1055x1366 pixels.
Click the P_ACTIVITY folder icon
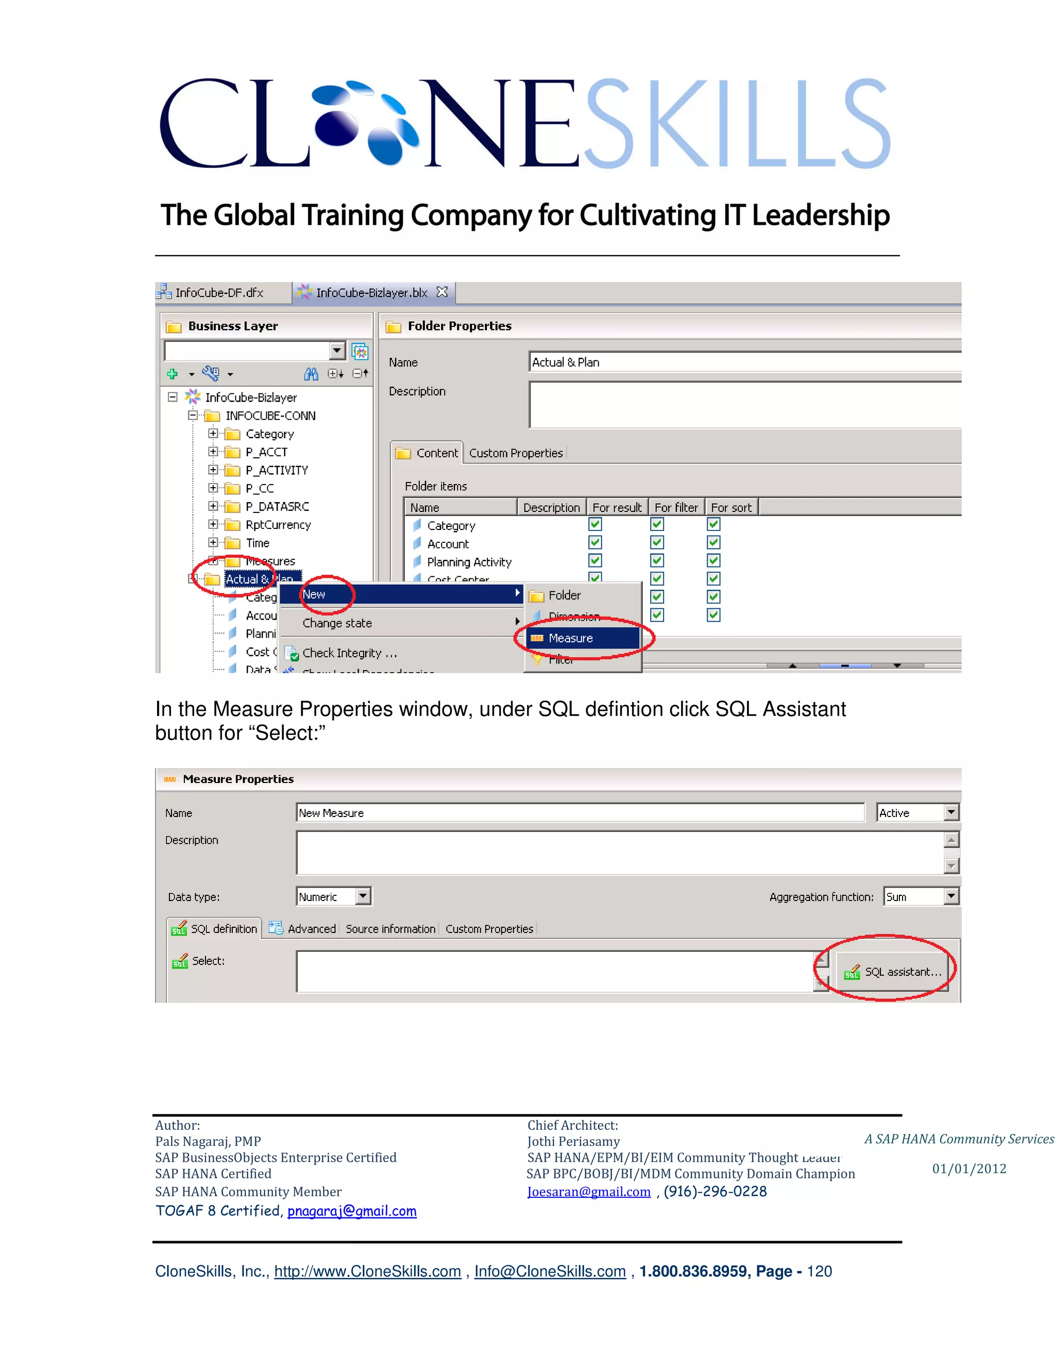click(232, 470)
